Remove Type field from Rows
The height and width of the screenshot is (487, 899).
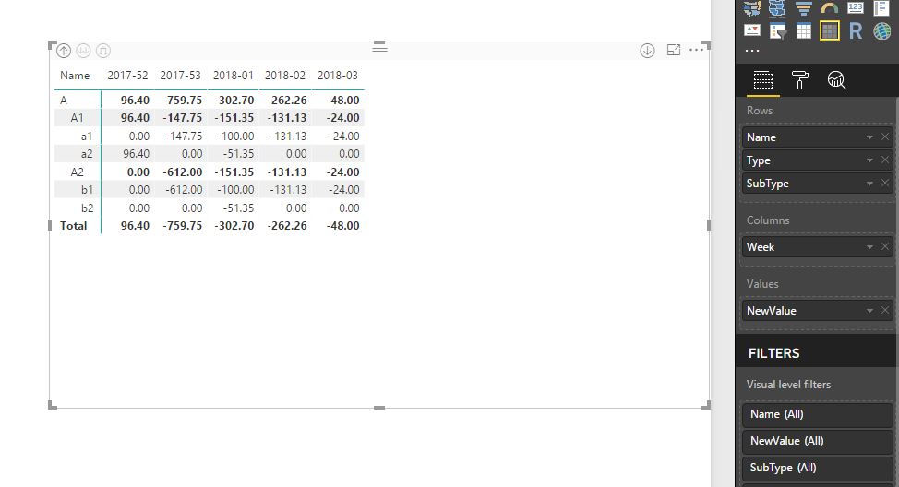884,160
